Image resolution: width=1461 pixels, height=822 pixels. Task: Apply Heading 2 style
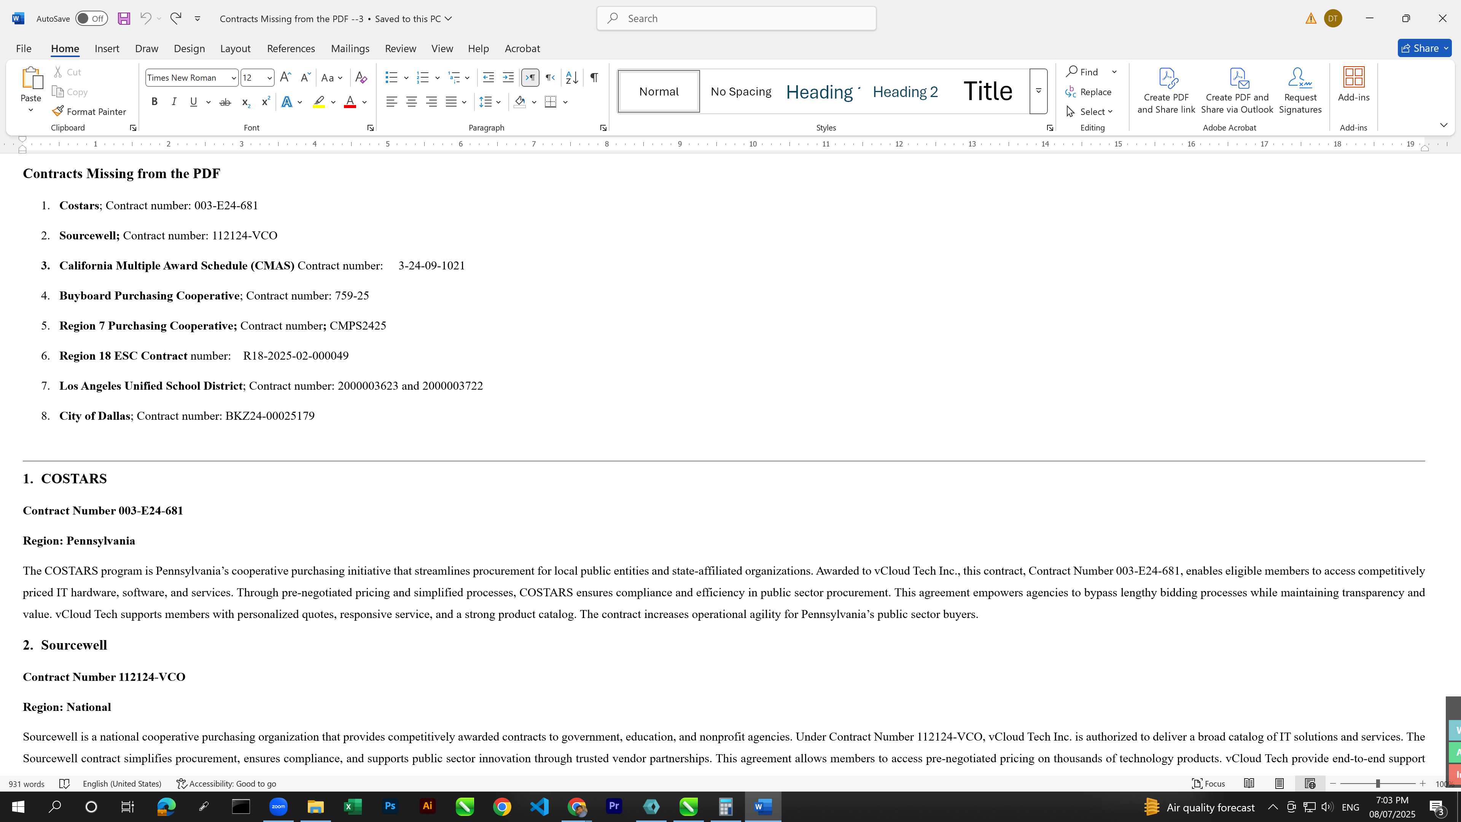tap(905, 92)
